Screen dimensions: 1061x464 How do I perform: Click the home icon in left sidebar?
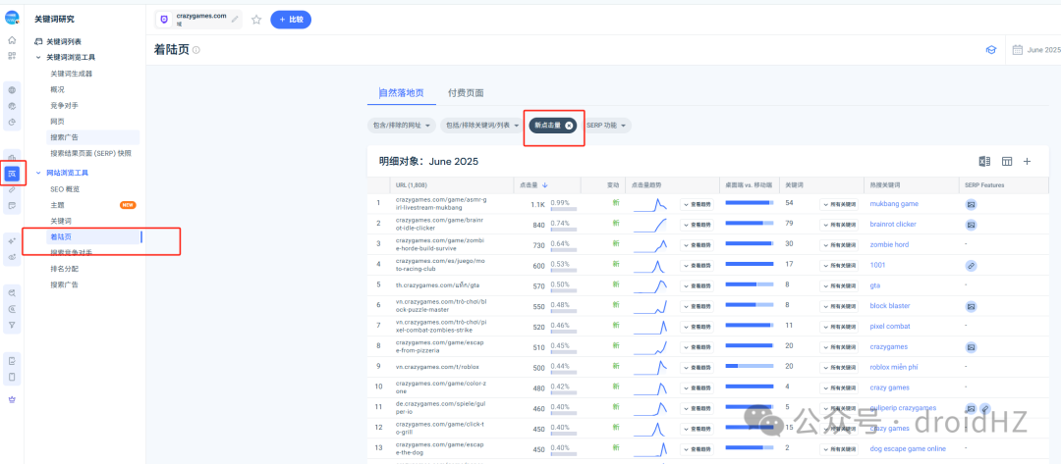click(x=12, y=40)
